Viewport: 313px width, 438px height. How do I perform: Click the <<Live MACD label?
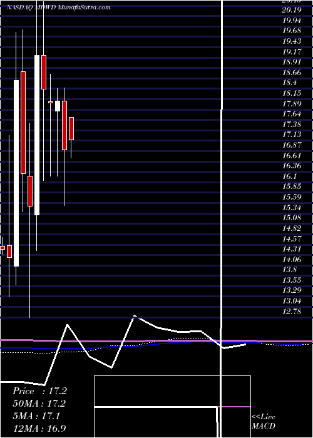264,421
